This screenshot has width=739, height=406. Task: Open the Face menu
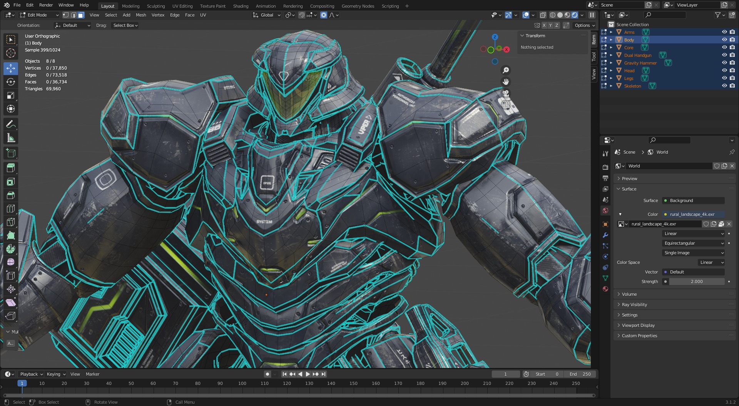190,15
